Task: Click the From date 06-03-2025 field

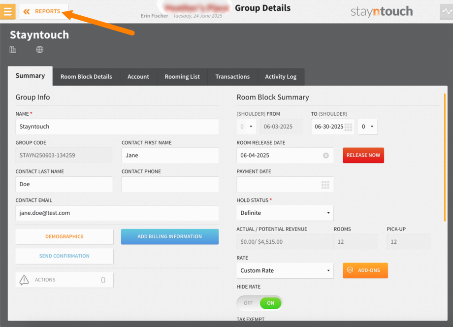Action: (281, 127)
